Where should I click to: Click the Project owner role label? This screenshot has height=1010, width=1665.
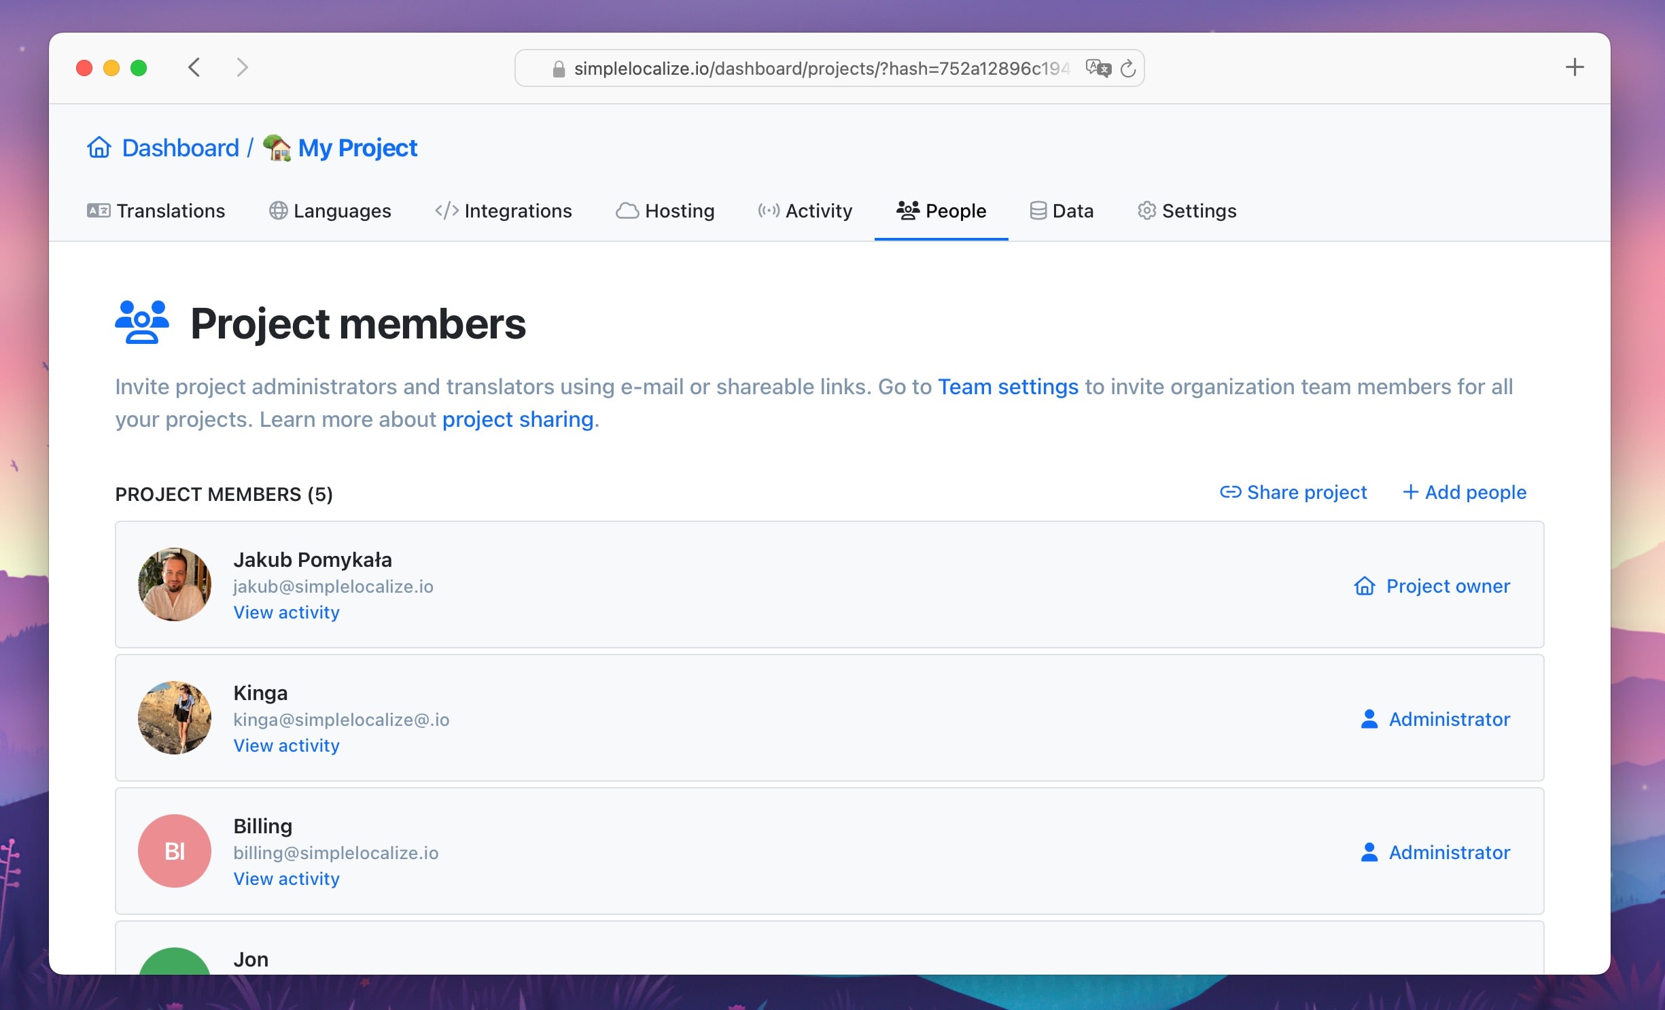click(1448, 586)
